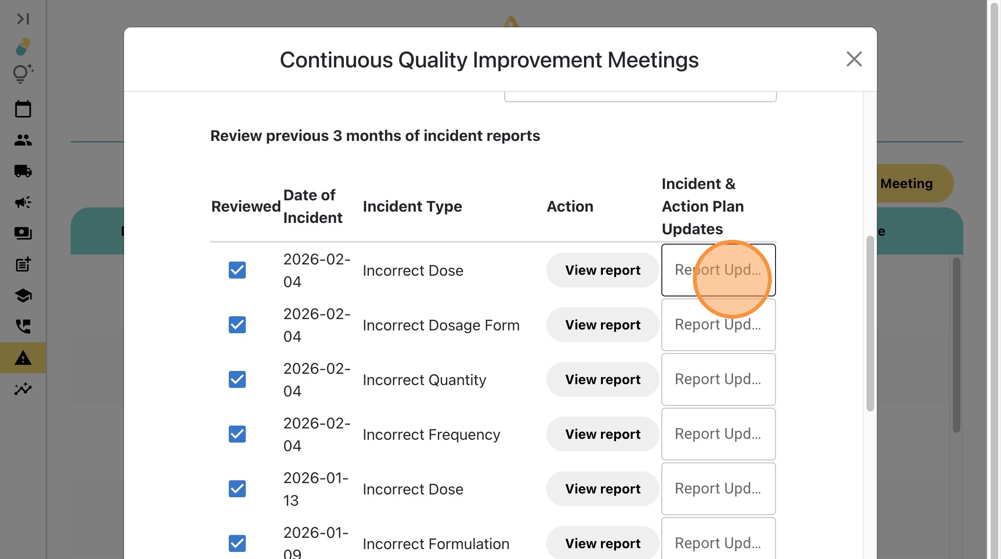Open the phone calls icon
Screen dimensions: 1001x559
pyautogui.click(x=23, y=326)
